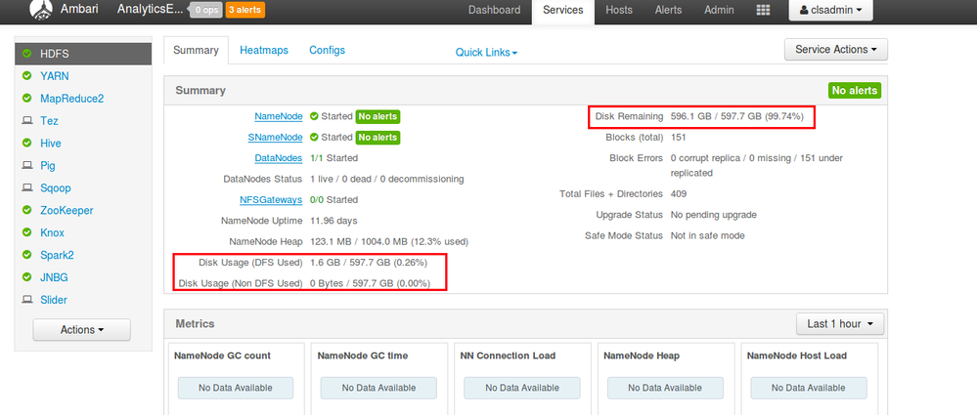This screenshot has height=415, width=977.
Task: Click the SNameNode started status icon
Action: (314, 137)
